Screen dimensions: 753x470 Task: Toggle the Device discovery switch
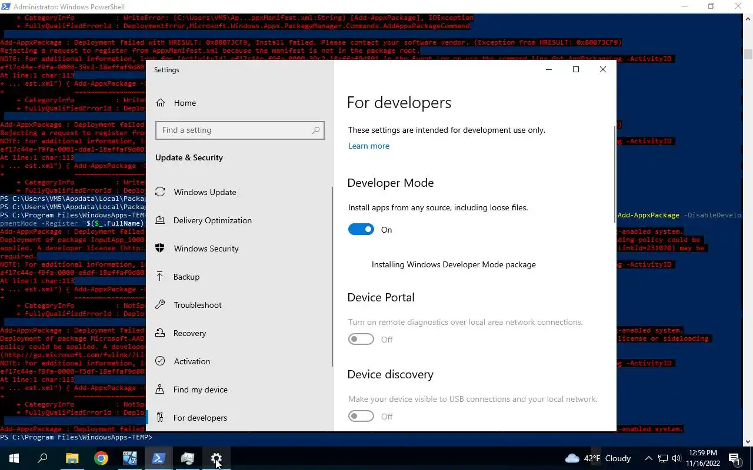click(x=361, y=417)
